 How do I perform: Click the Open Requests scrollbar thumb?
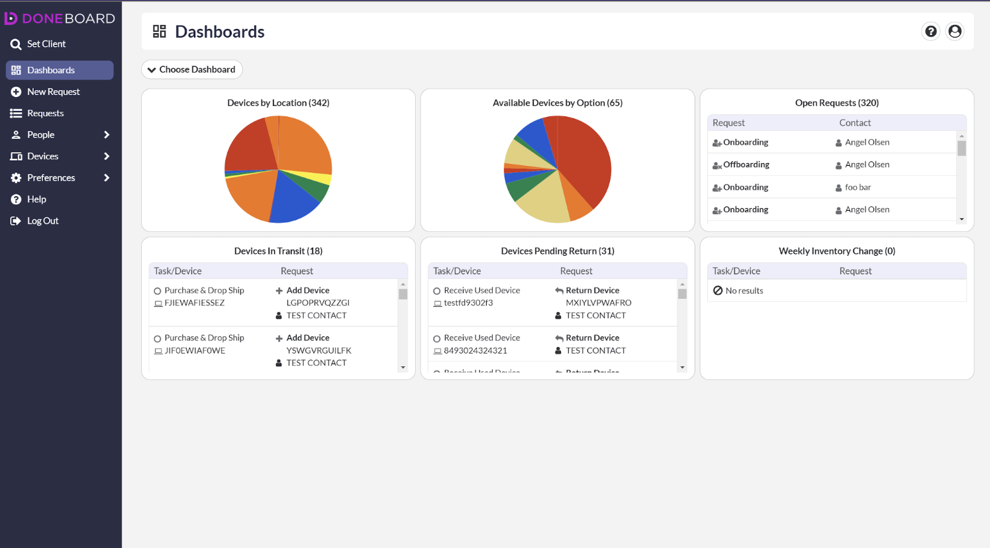(962, 148)
